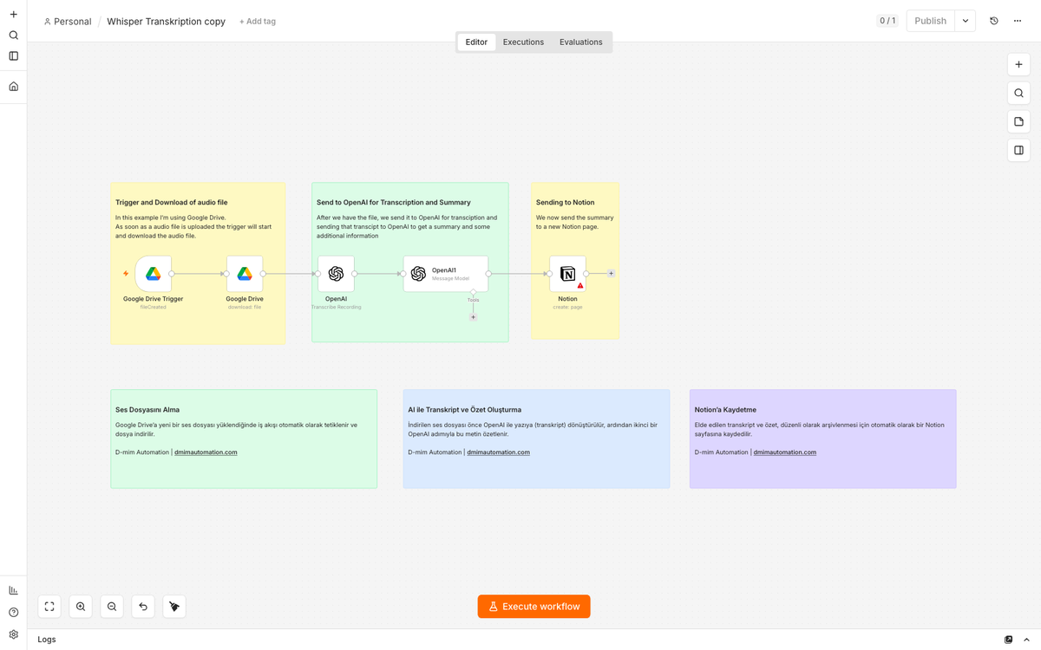Open help question mark icon

click(x=13, y=613)
